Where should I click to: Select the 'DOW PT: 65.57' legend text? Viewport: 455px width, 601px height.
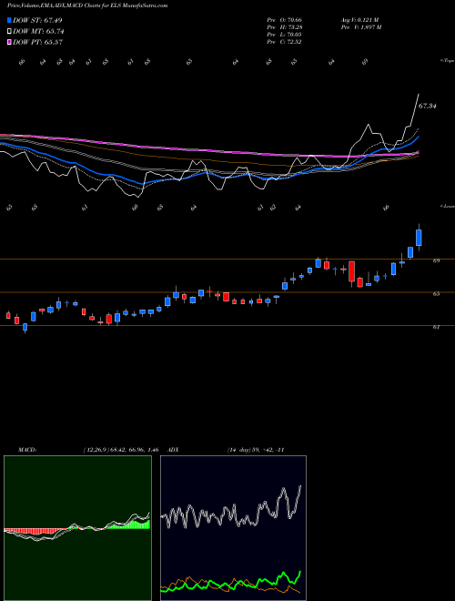click(x=38, y=42)
